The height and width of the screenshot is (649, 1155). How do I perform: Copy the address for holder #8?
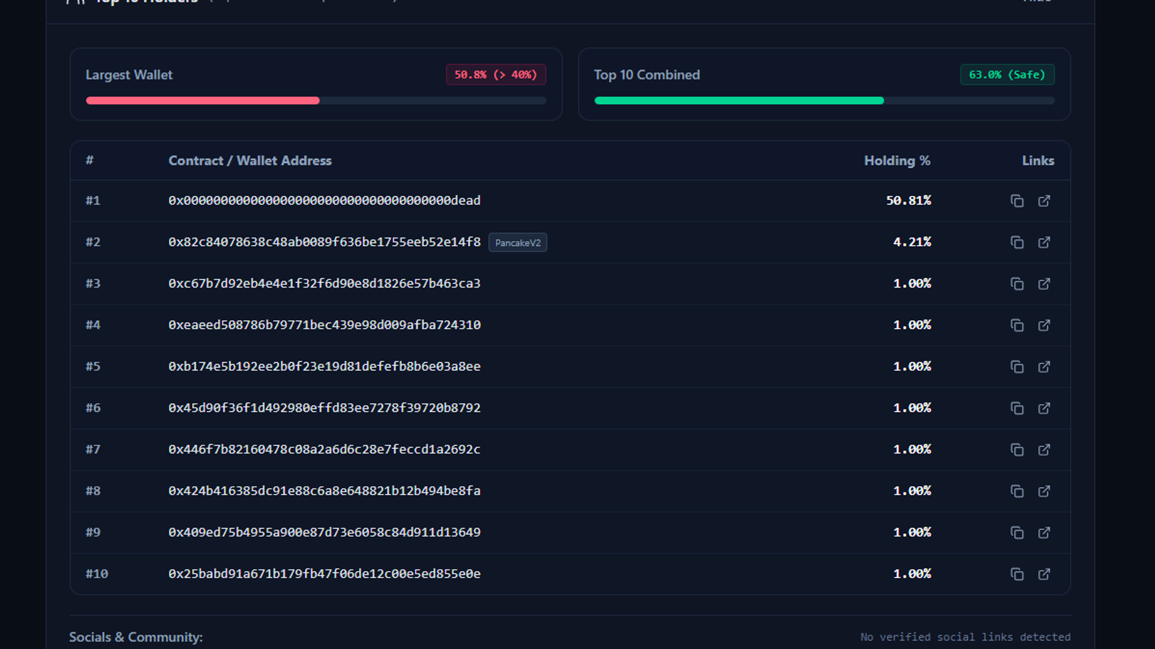[1017, 491]
